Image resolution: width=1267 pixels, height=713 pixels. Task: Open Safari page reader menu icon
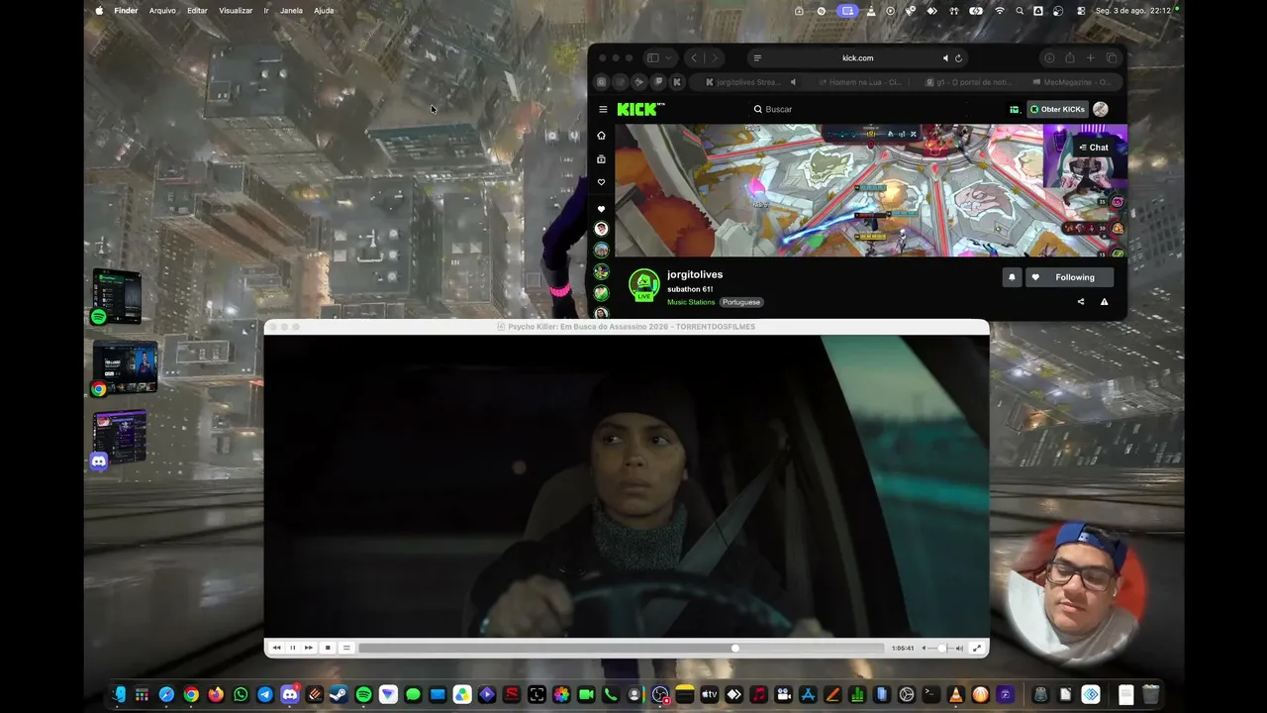pyautogui.click(x=757, y=58)
